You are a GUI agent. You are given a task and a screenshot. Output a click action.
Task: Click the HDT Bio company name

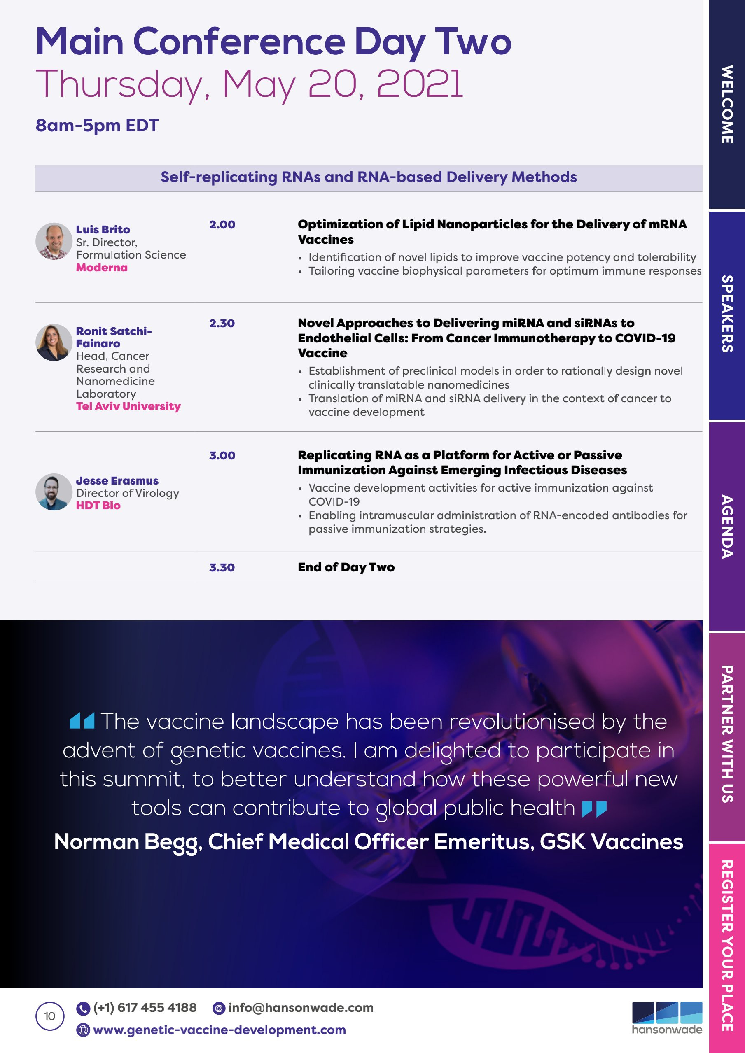[98, 506]
